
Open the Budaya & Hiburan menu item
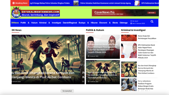[88, 23]
